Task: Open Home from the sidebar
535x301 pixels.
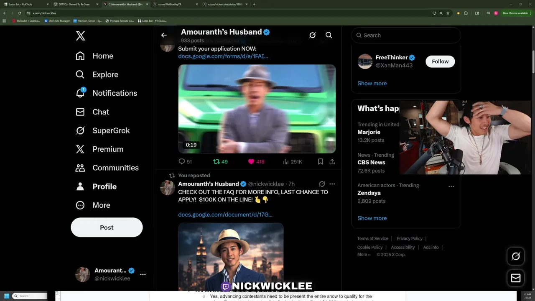Action: [94, 56]
